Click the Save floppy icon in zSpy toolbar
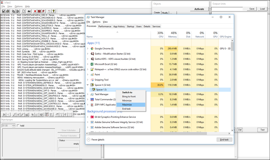Screen dimensions: 270x160 click(x=3, y=11)
